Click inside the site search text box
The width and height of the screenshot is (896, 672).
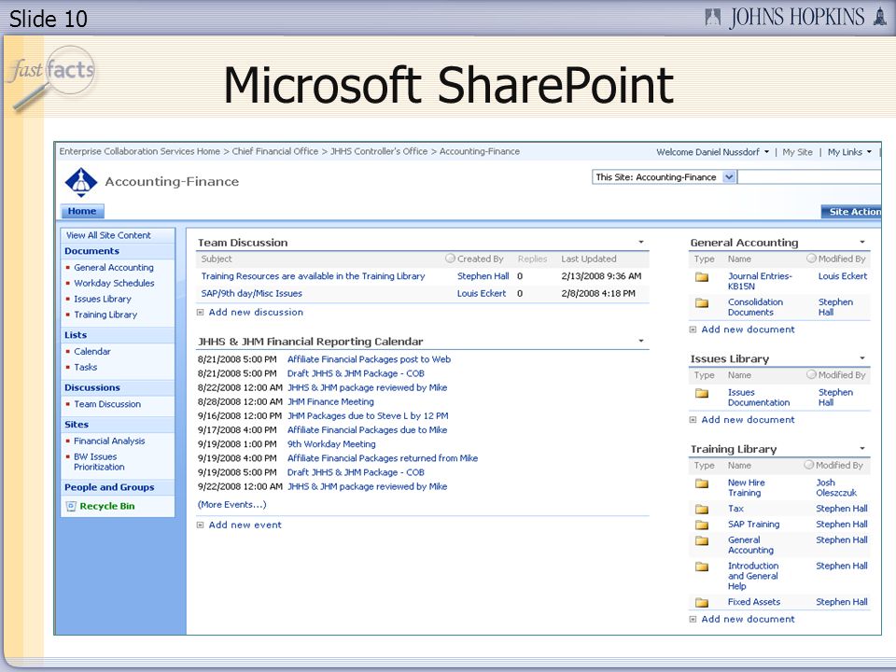pos(810,177)
